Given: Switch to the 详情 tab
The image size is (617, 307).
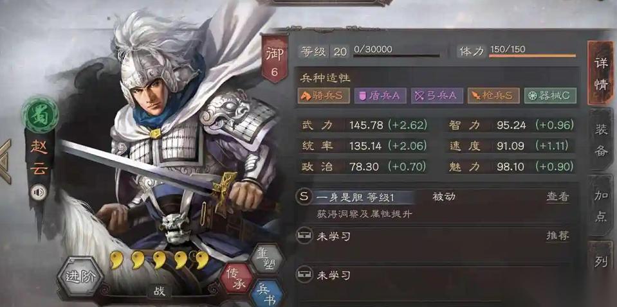Looking at the screenshot, I should click(x=600, y=73).
